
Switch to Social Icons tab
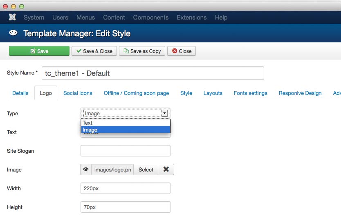click(x=78, y=93)
